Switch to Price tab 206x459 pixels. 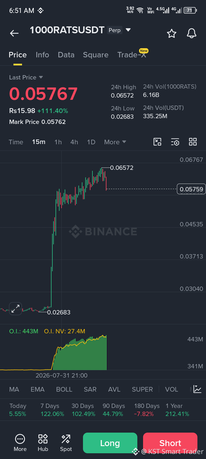coord(18,55)
